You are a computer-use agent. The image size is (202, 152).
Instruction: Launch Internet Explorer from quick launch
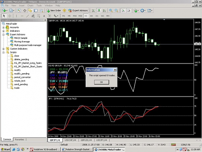[x=14, y=149]
